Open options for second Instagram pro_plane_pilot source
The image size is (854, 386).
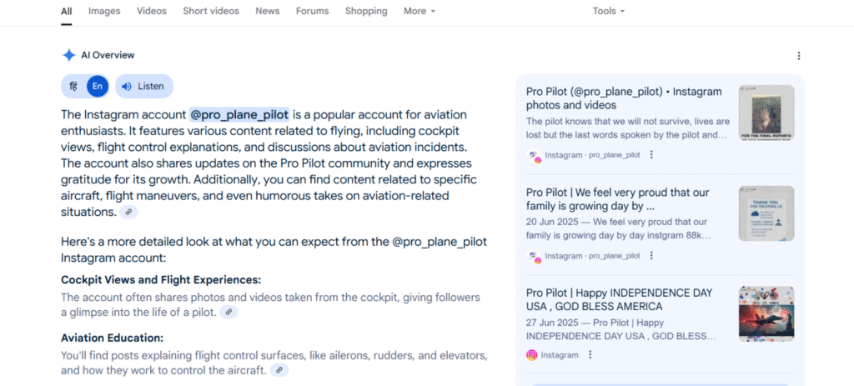click(x=651, y=255)
